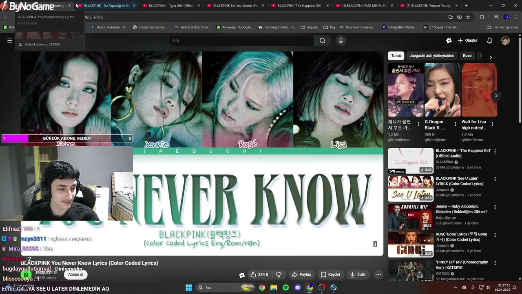
Task: Switch to BLACKPINK Bet You Wanna tab
Action: 235,6
